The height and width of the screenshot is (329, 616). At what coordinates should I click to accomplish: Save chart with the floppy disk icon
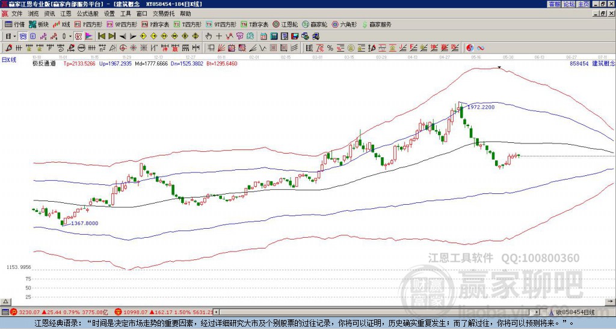click(x=295, y=37)
